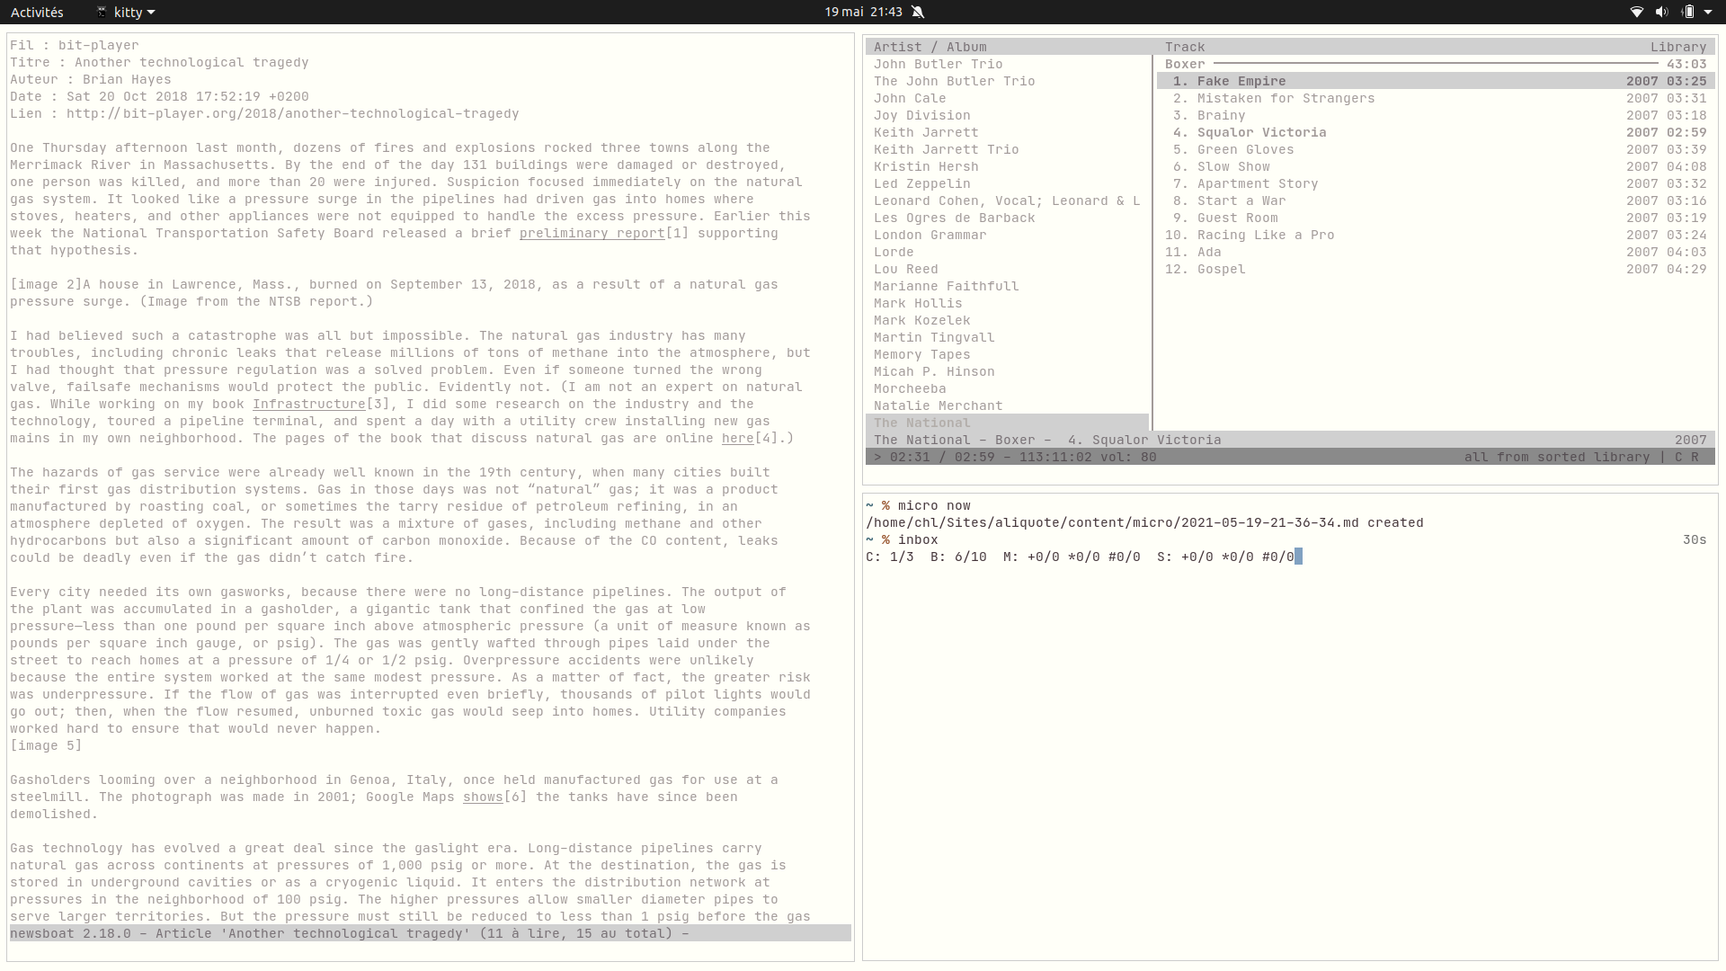Click the muted notifications bell icon
Screen dimensions: 1726x971
(918, 12)
